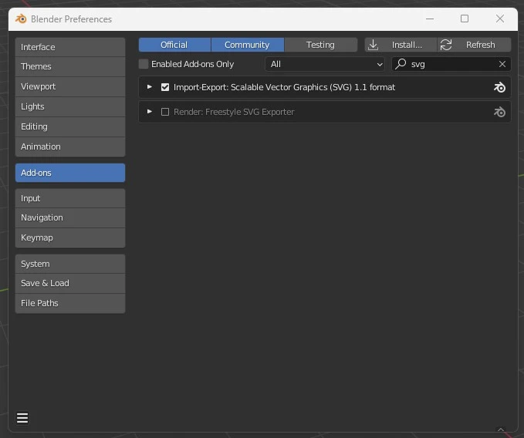Open the hamburger preferences menu
Viewport: 524px width, 438px height.
[x=22, y=418]
